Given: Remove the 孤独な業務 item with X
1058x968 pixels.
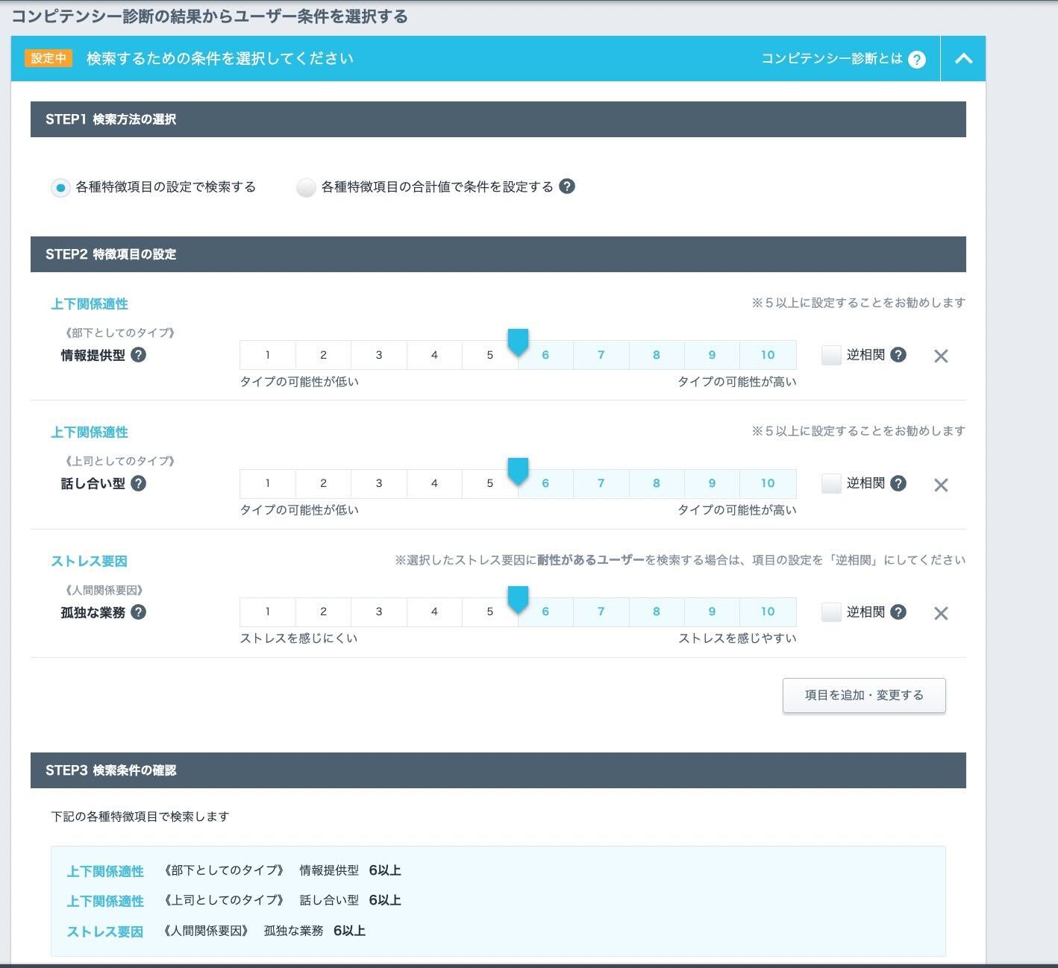Looking at the screenshot, I should (x=941, y=613).
